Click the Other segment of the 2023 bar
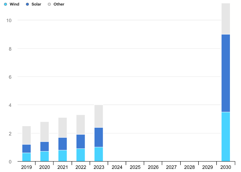This screenshot has width=241, height=172. coord(99,116)
